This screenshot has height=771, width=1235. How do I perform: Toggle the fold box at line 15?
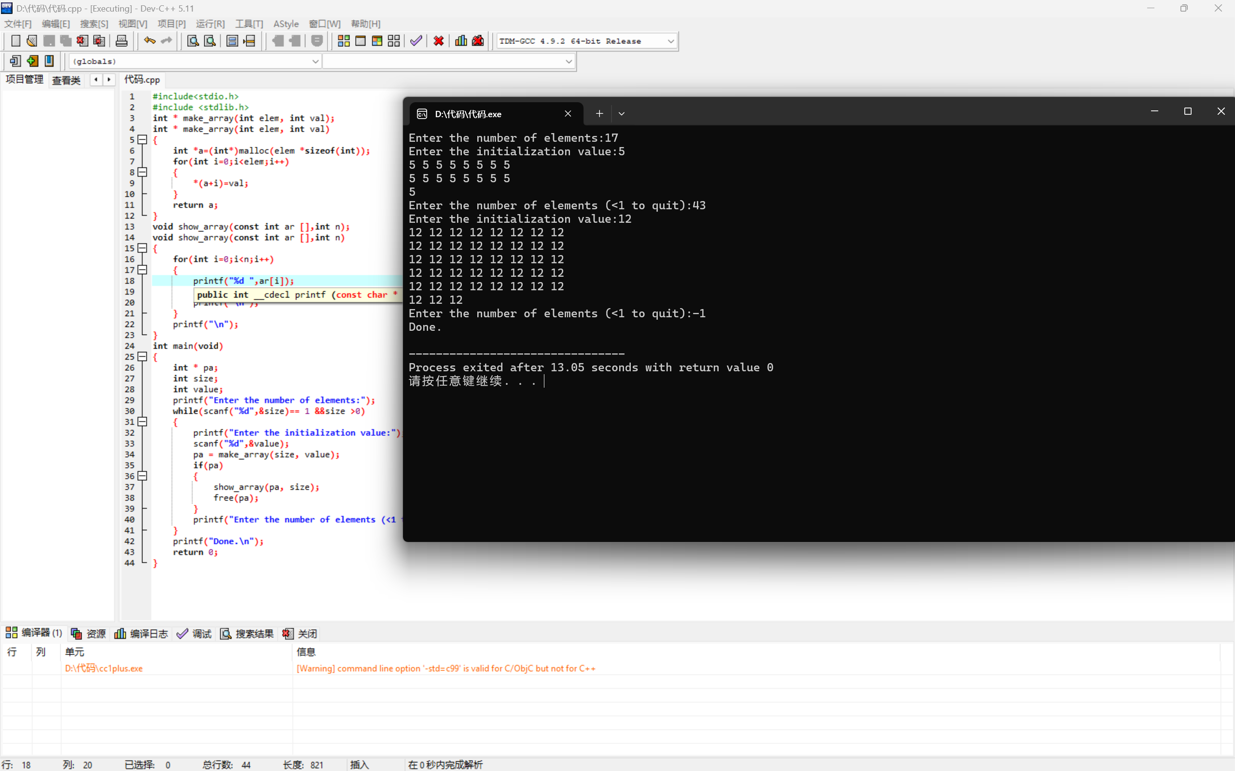(x=143, y=248)
